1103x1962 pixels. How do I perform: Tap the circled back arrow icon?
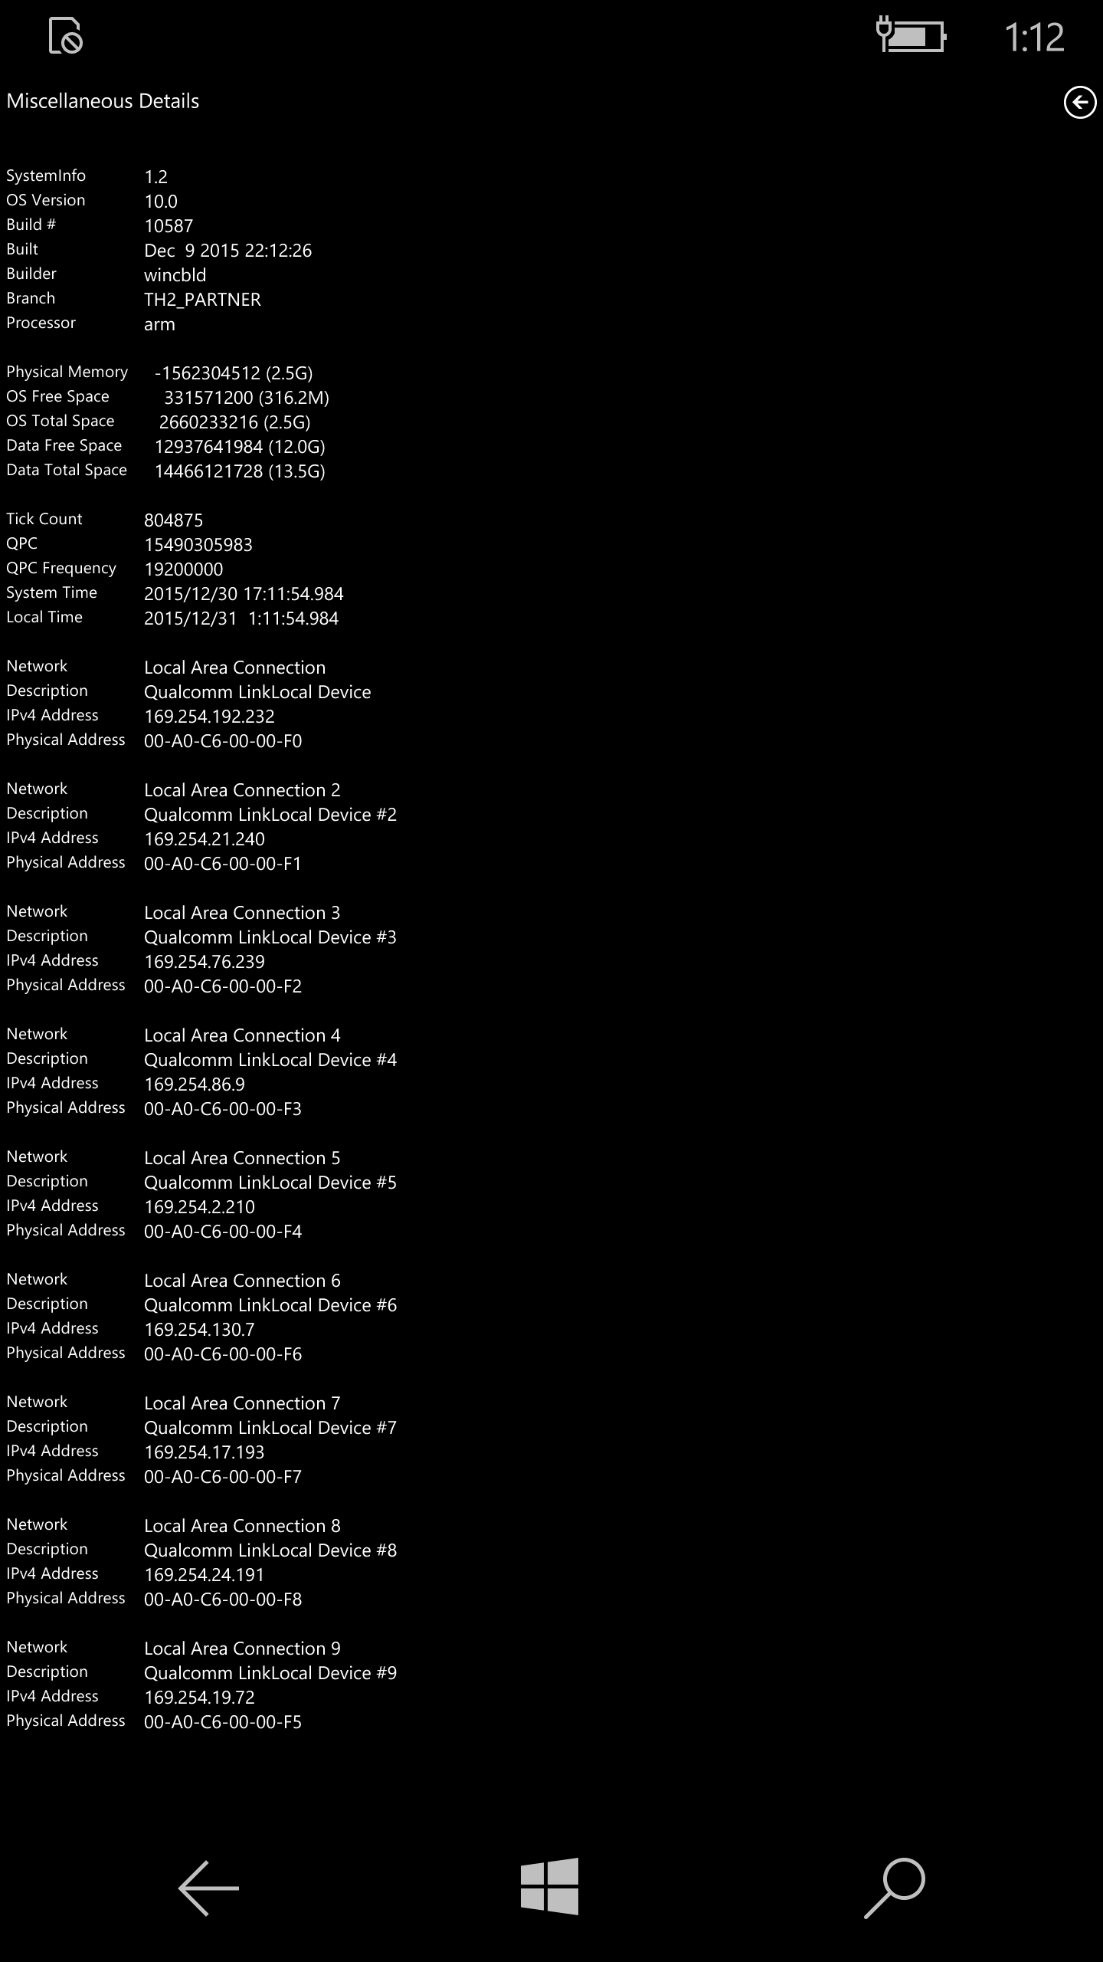1080,102
